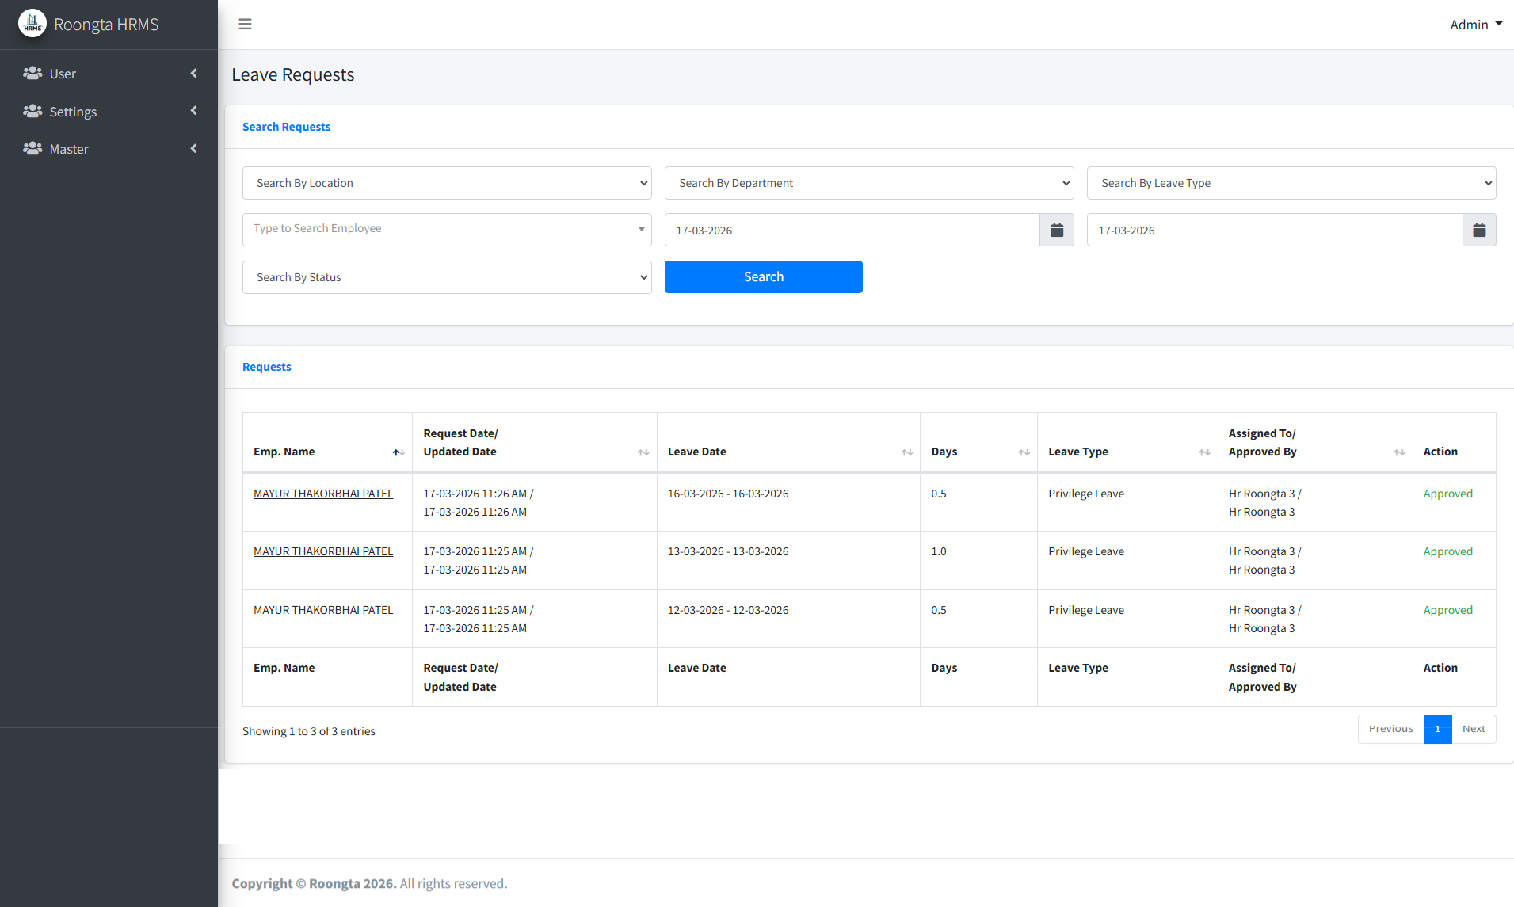Open the calendar picker for end date
The height and width of the screenshot is (907, 1514).
click(1478, 230)
